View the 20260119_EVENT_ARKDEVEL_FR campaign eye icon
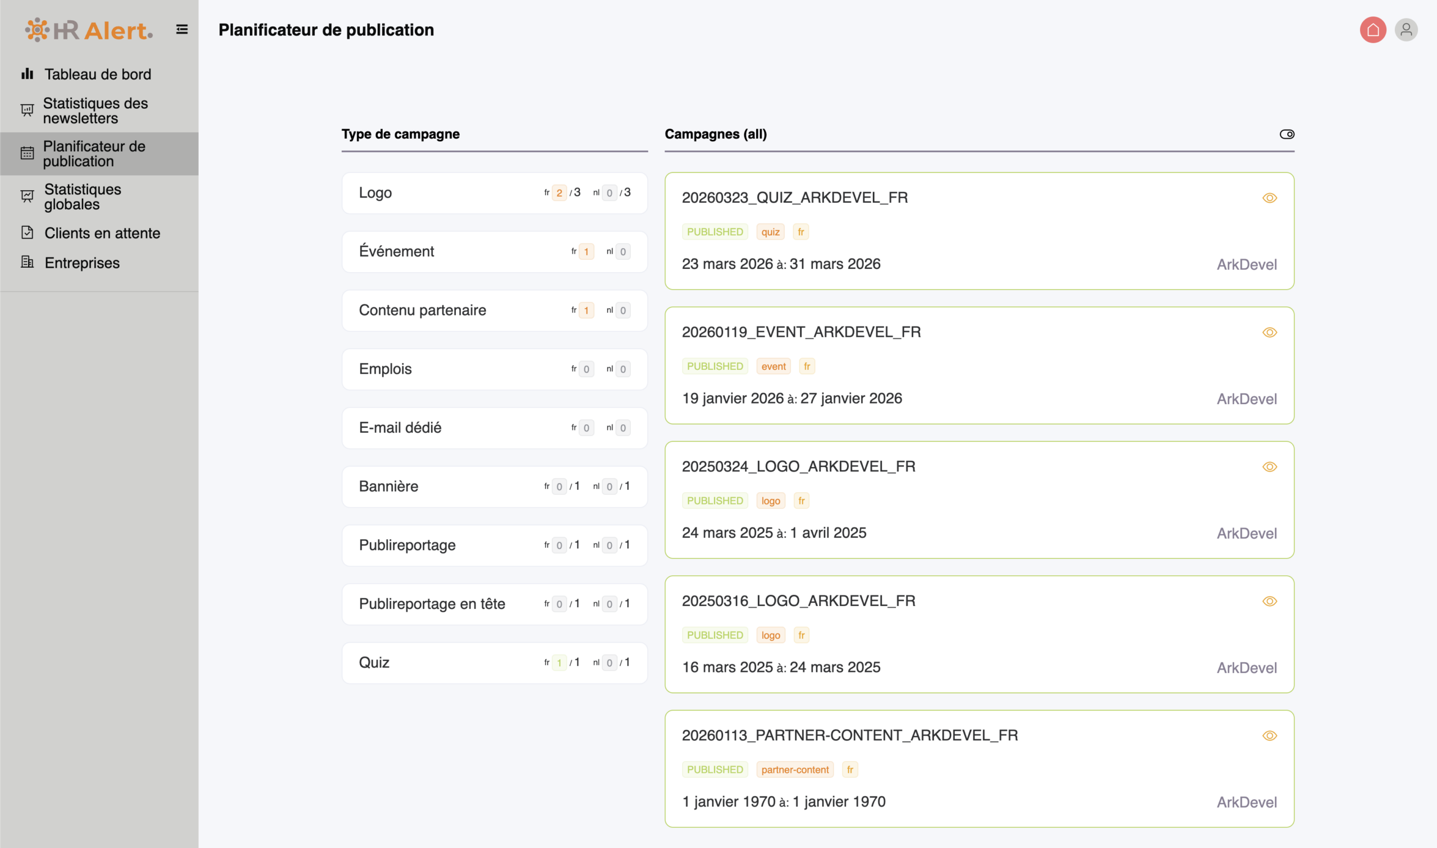This screenshot has width=1437, height=848. pos(1269,333)
